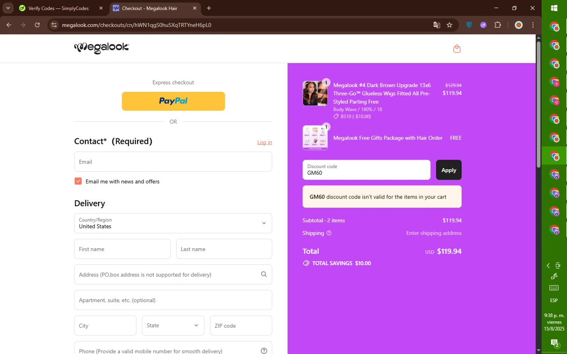Close the Checkout - Megalook Hair tab
The image size is (567, 354).
[x=195, y=8]
